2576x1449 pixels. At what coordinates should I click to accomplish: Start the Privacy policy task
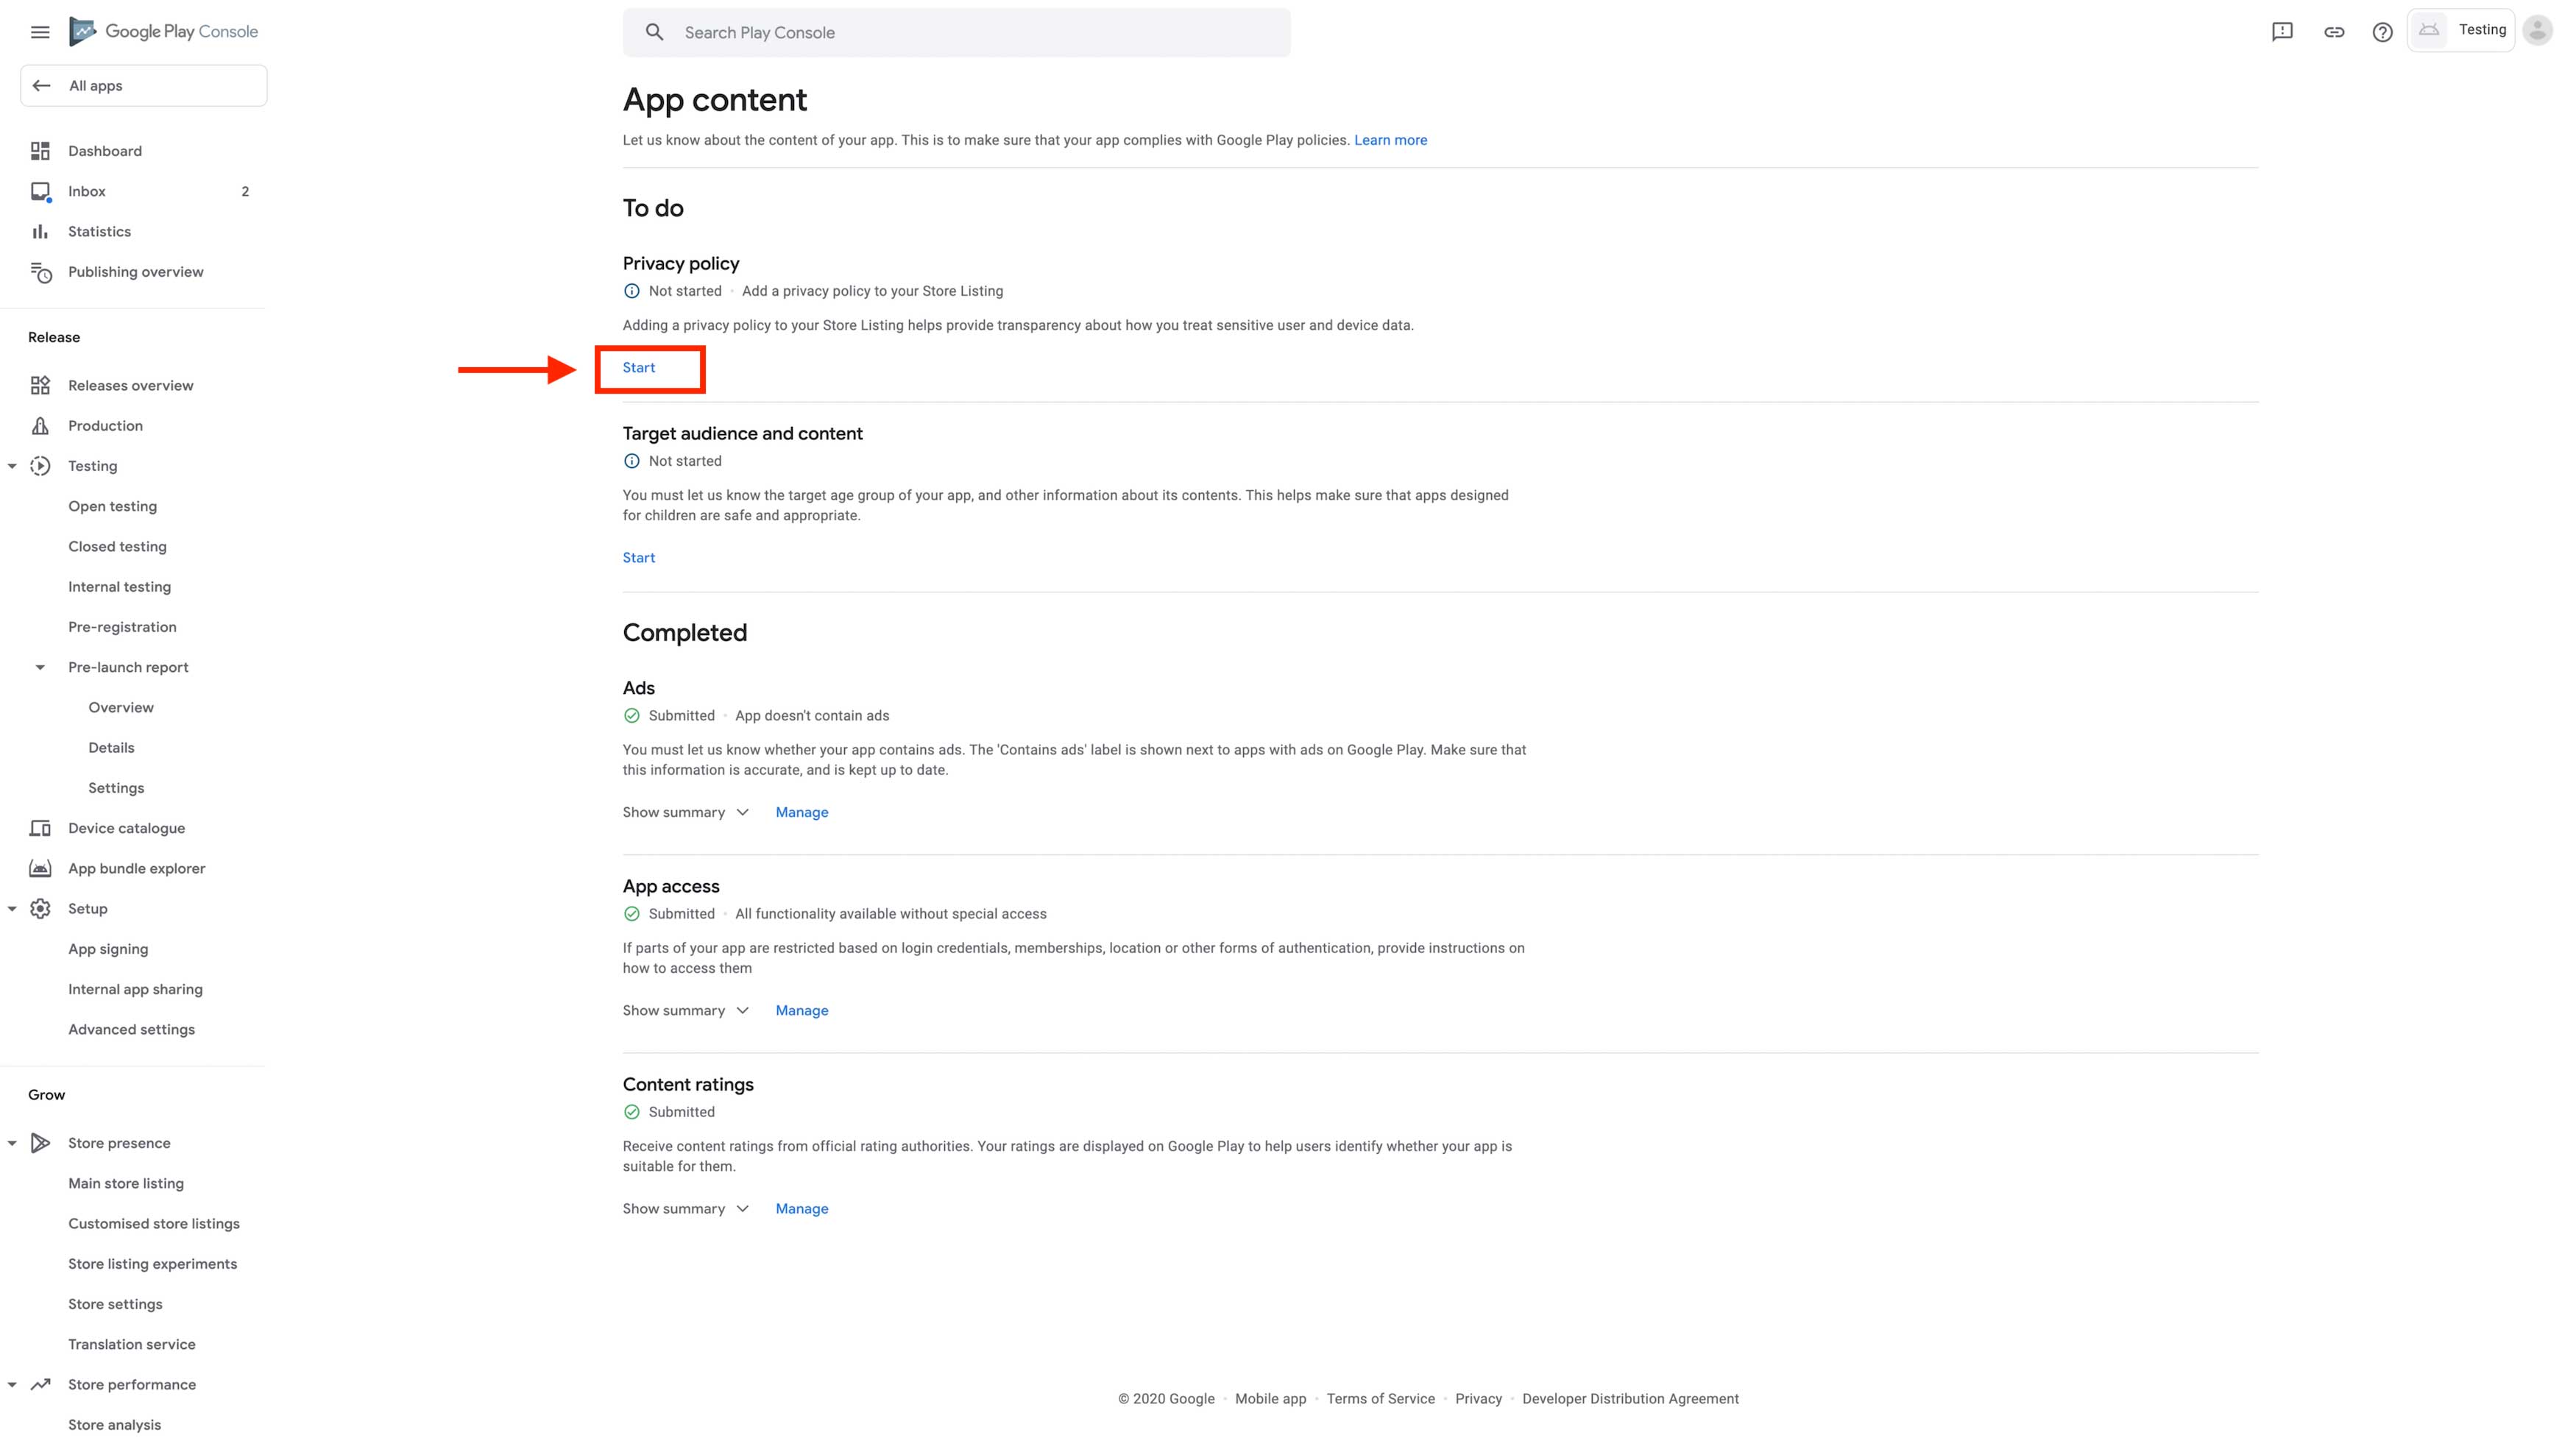point(639,368)
